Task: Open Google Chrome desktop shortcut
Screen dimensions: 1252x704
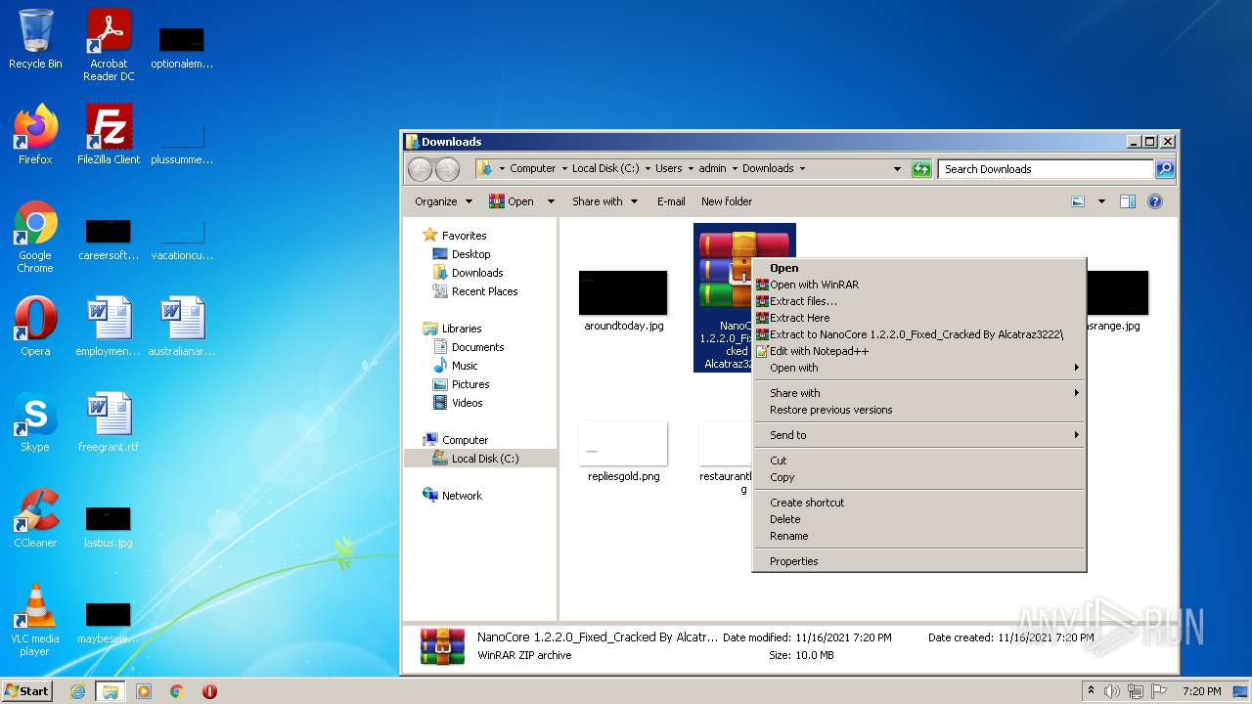Action: (x=35, y=237)
